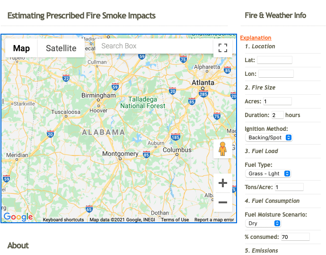Click the Acres input field
The width and height of the screenshot is (326, 255).
(x=277, y=101)
